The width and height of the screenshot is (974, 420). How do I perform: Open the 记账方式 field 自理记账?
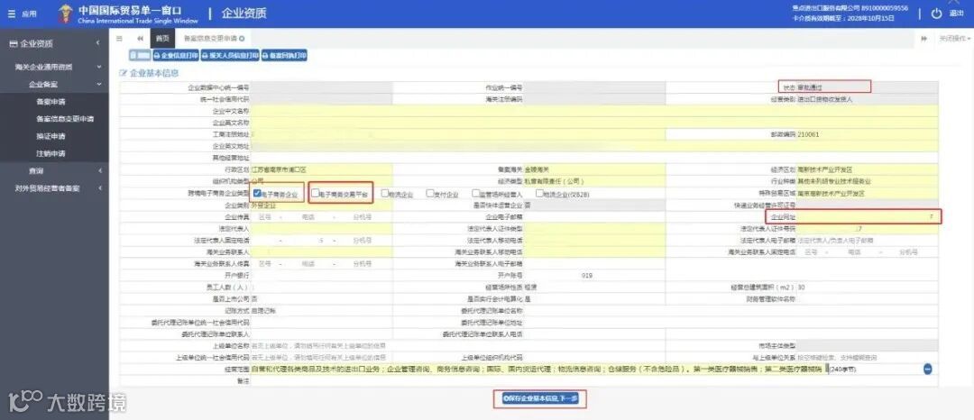321,310
